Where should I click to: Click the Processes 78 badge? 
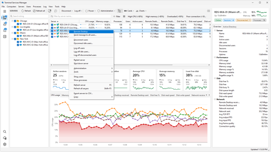[x=259, y=20]
